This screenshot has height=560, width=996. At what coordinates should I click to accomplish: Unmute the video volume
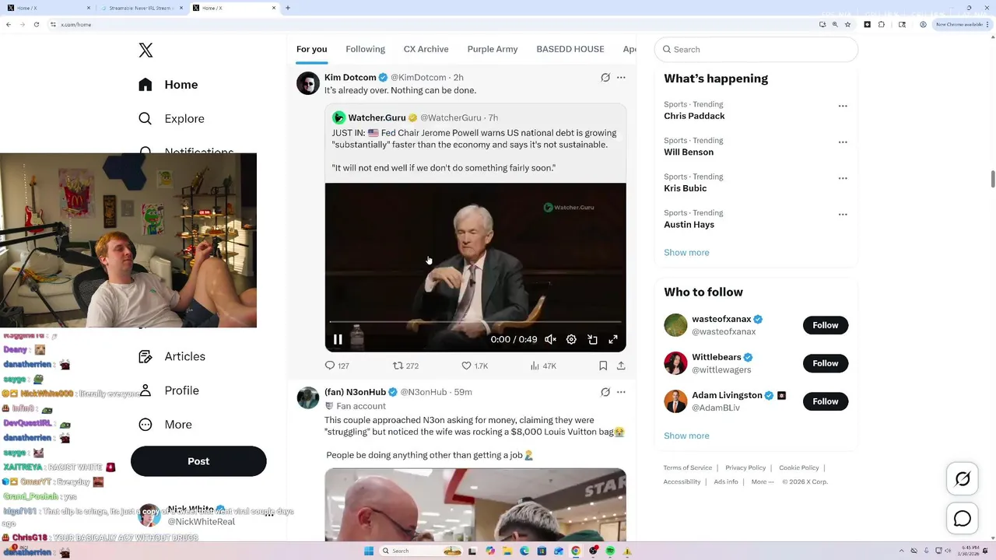[x=550, y=339]
